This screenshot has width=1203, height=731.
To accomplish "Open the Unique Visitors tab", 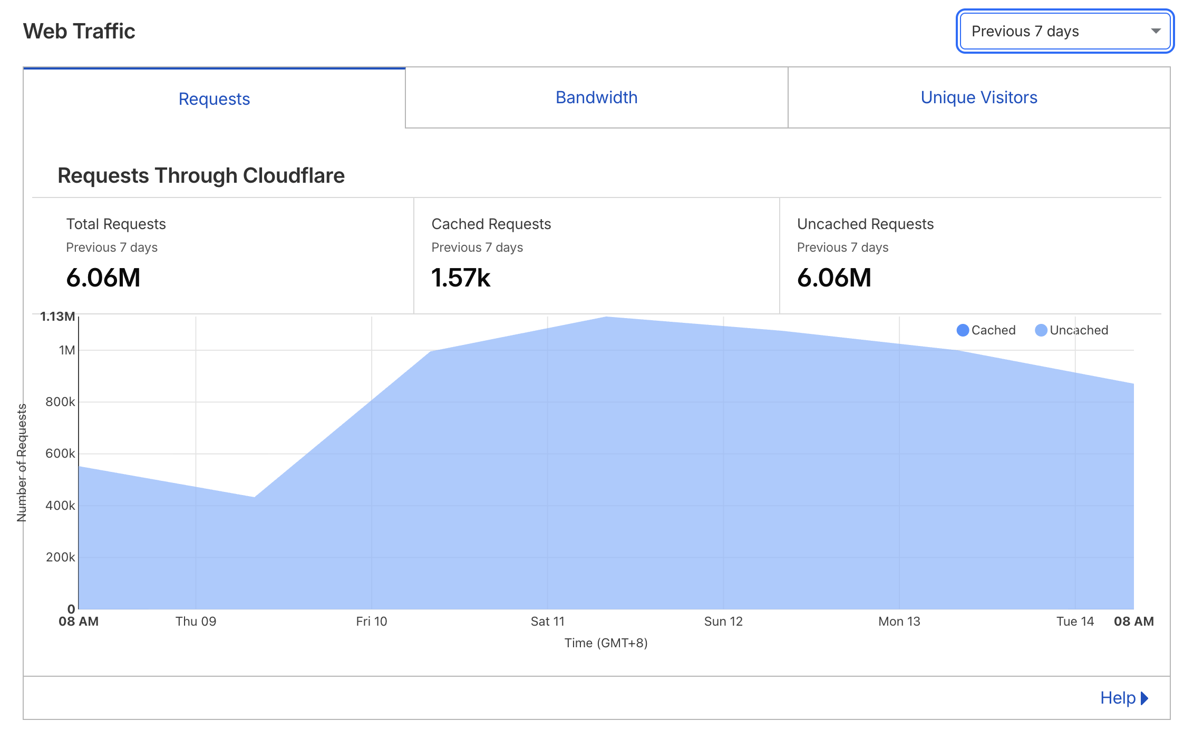I will pyautogui.click(x=978, y=97).
